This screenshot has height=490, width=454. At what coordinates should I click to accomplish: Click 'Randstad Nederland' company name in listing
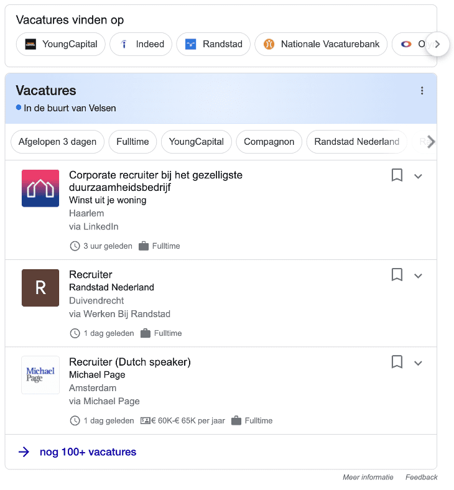[111, 287]
